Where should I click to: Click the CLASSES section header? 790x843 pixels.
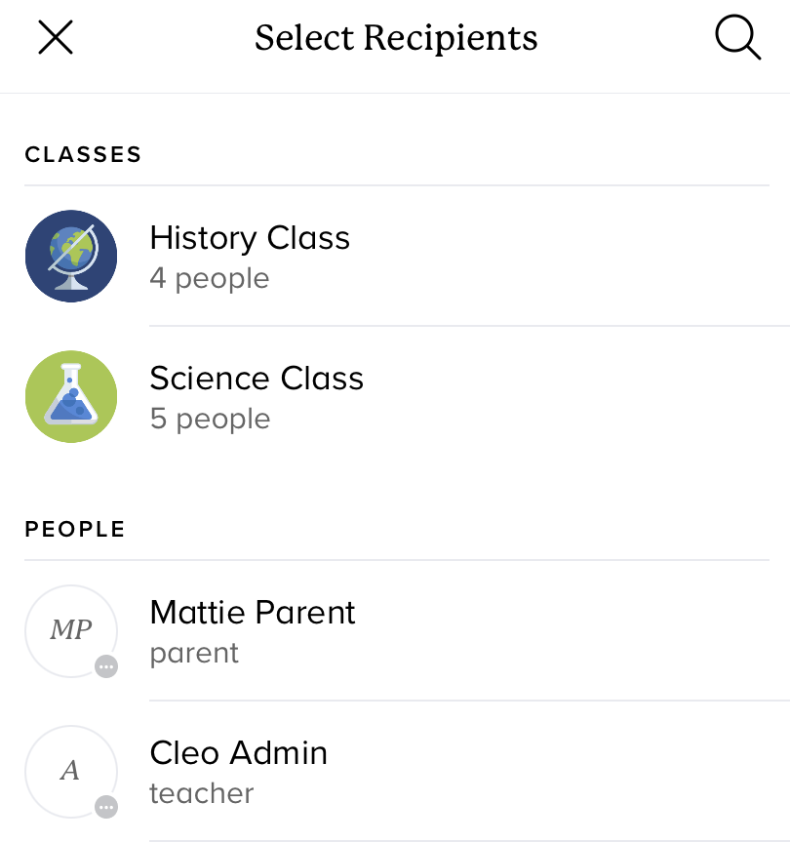[x=83, y=154]
